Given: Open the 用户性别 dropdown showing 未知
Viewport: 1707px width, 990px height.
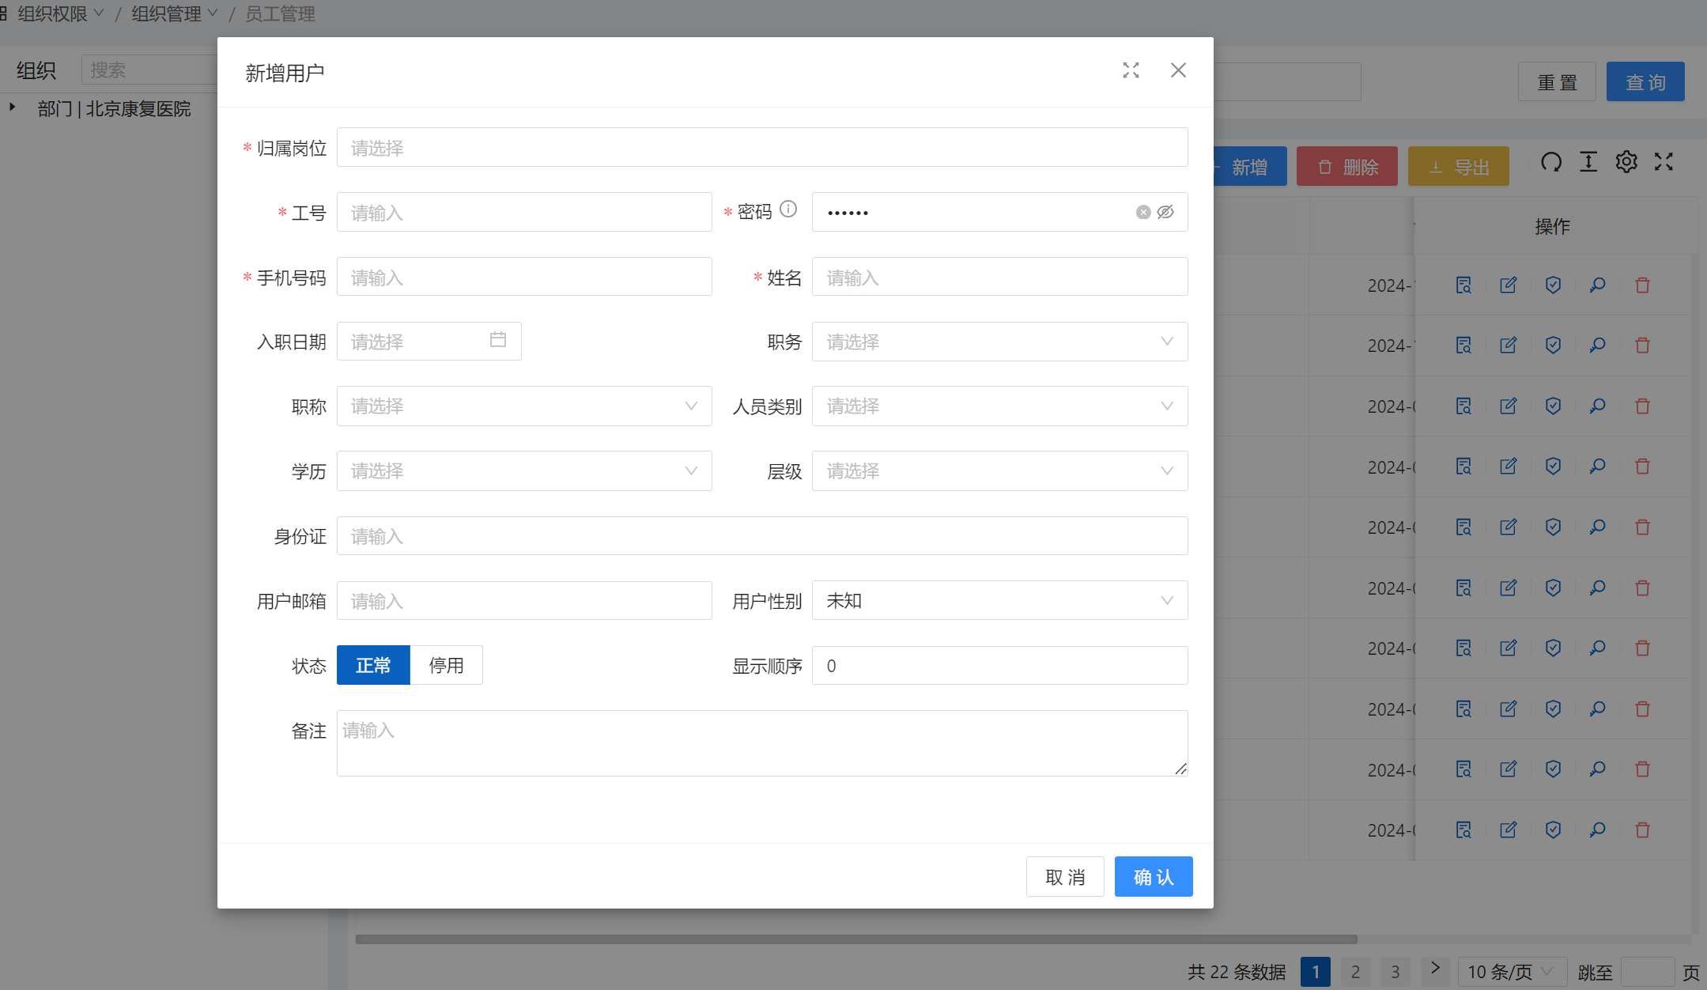Looking at the screenshot, I should click(x=999, y=601).
